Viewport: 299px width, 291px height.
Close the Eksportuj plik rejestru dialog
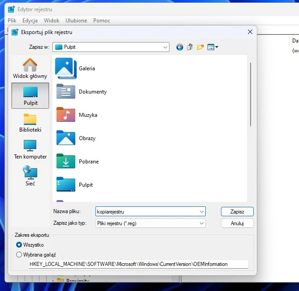point(250,32)
